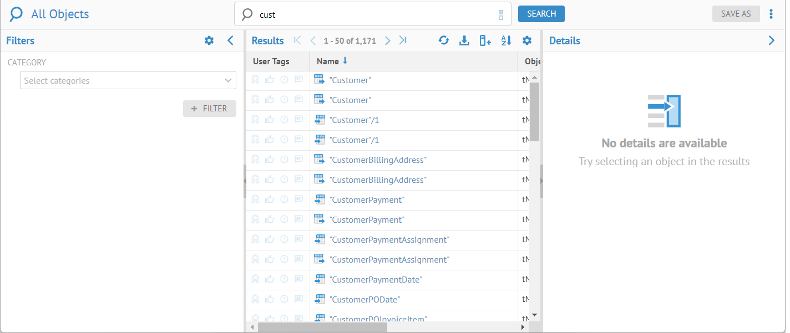Jump to last results page

coord(403,40)
